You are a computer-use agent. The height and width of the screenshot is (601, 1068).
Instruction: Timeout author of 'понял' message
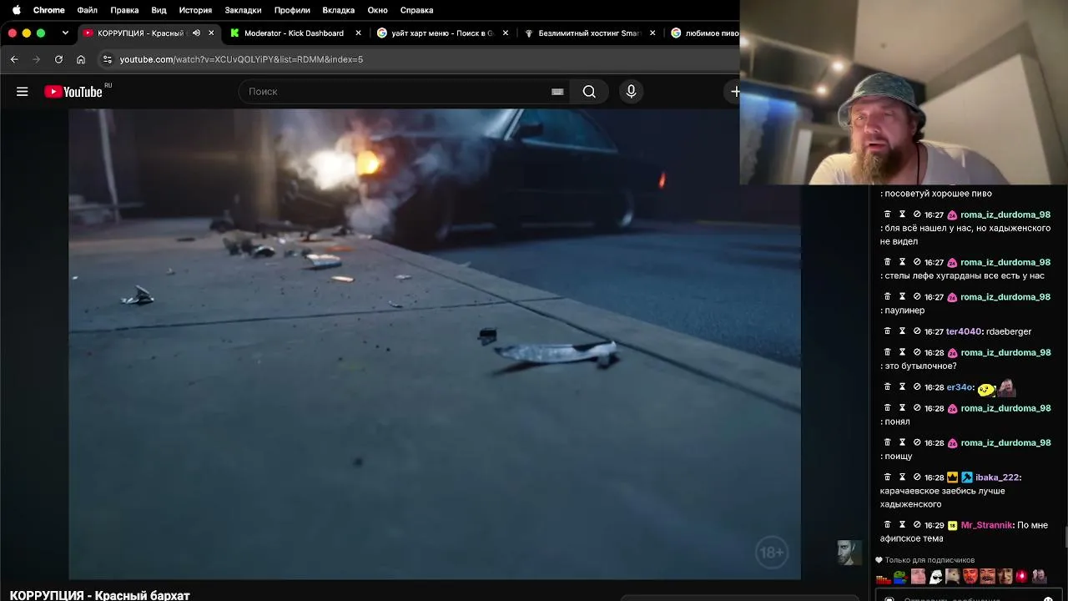[902, 408]
